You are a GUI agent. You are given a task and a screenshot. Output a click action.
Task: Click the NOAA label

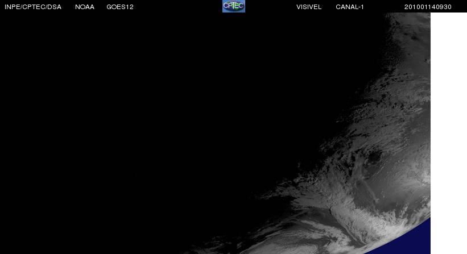(85, 7)
